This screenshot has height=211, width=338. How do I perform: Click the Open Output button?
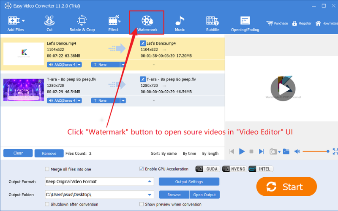[204, 195]
